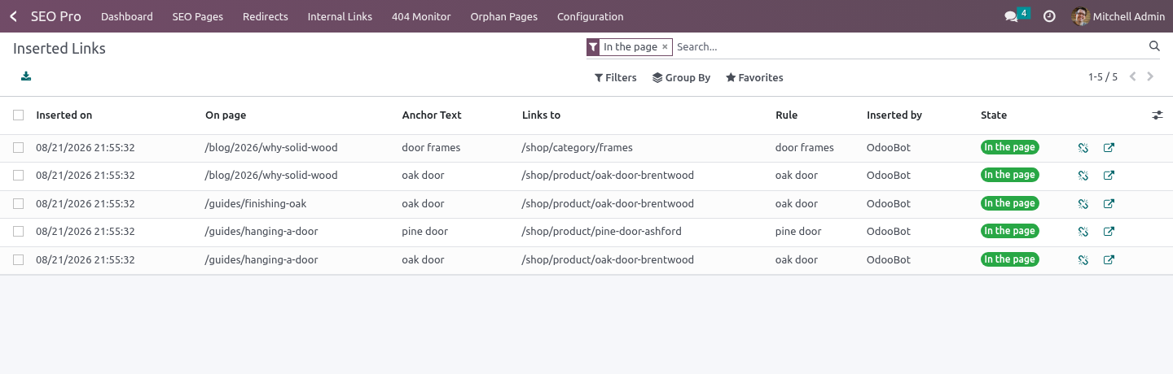Viewport: 1173px width, 374px height.
Task: Click the export download icon
Action: [26, 76]
